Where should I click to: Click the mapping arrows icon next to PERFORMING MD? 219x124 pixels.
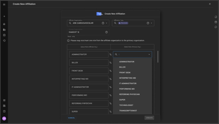(x=111, y=95)
